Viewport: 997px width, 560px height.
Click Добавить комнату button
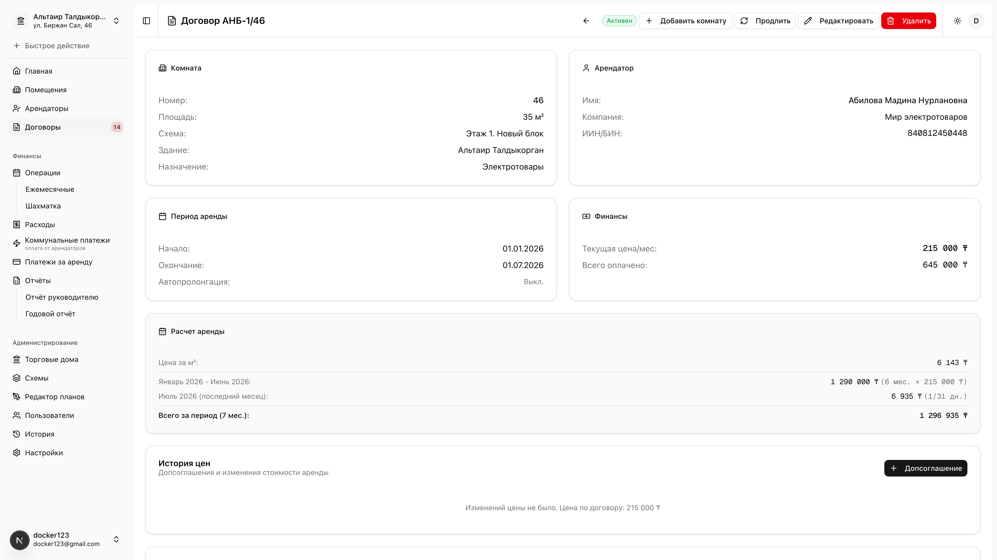[x=685, y=21]
